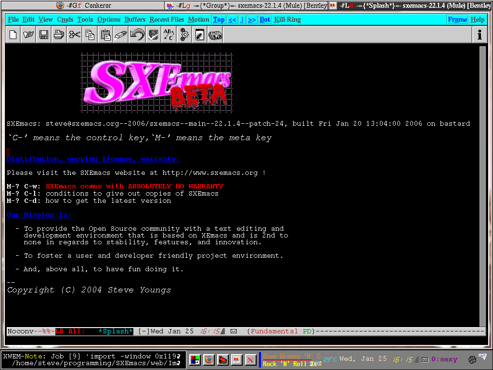This screenshot has width=493, height=370.
Task: Click the colored squares dock icon
Action: [195, 359]
